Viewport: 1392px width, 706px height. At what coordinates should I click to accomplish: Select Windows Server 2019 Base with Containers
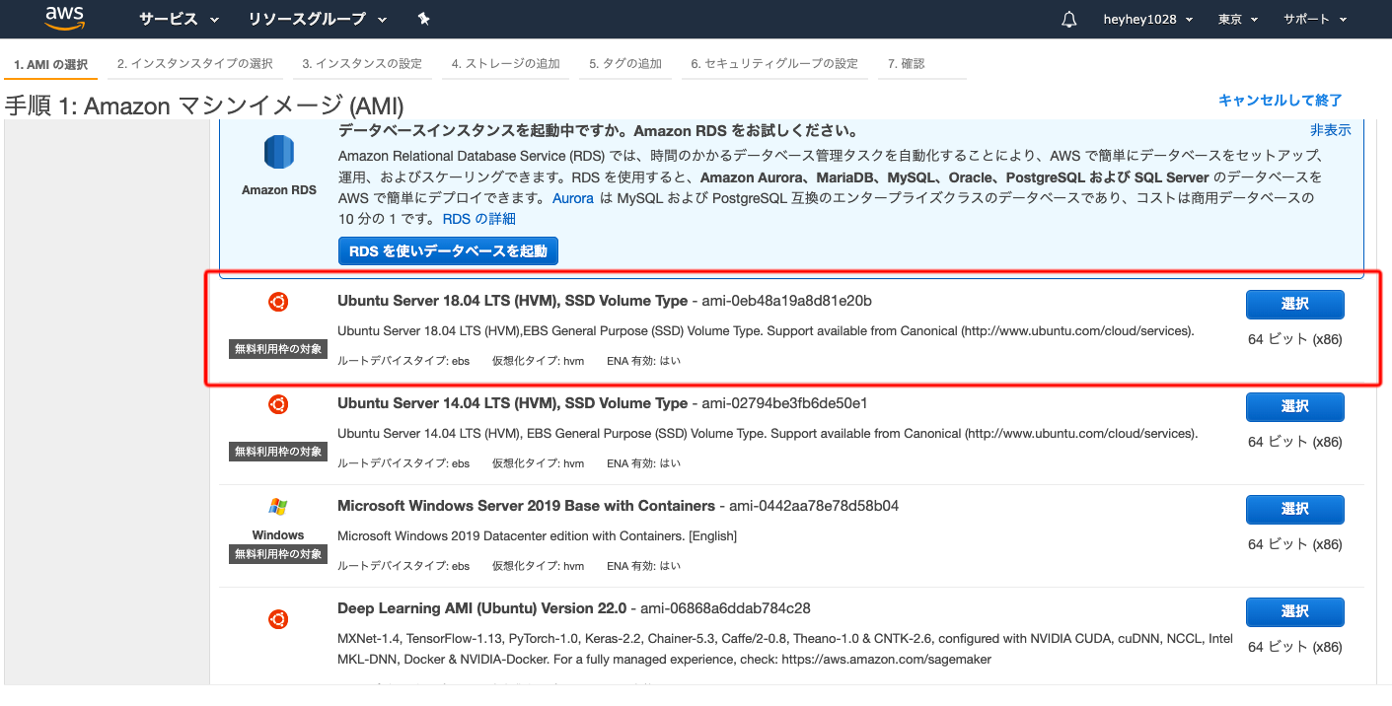(1294, 509)
